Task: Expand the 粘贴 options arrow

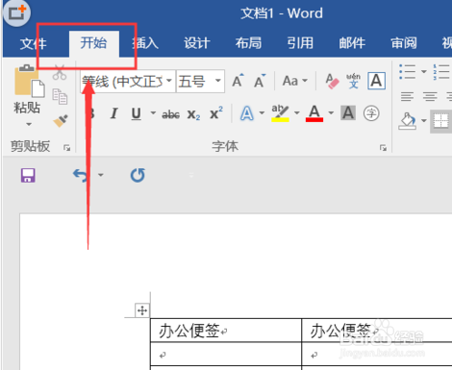Action: coord(29,124)
